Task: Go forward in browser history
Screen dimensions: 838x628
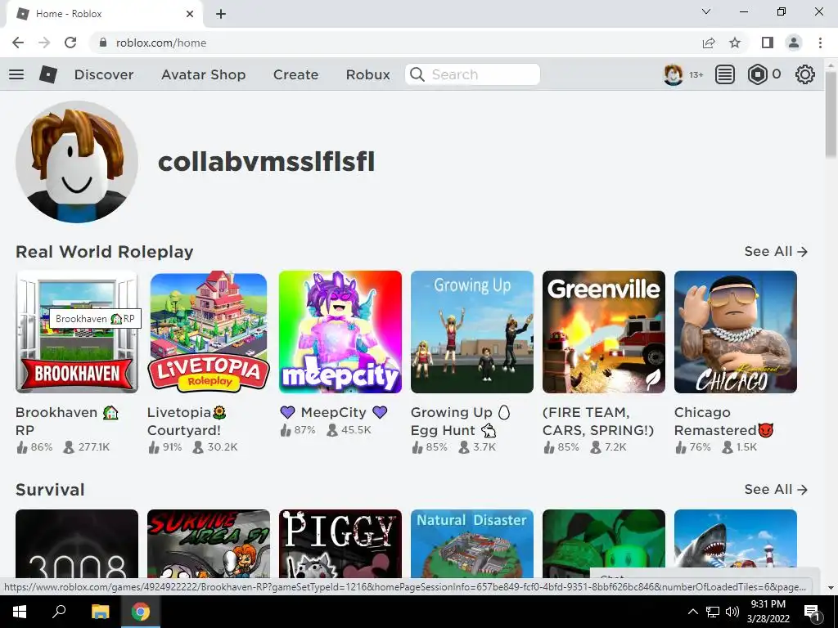Action: pyautogui.click(x=44, y=43)
